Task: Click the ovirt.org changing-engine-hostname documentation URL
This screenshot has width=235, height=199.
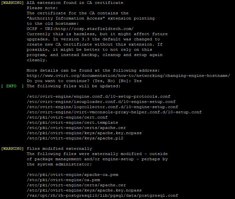Action: point(128,76)
